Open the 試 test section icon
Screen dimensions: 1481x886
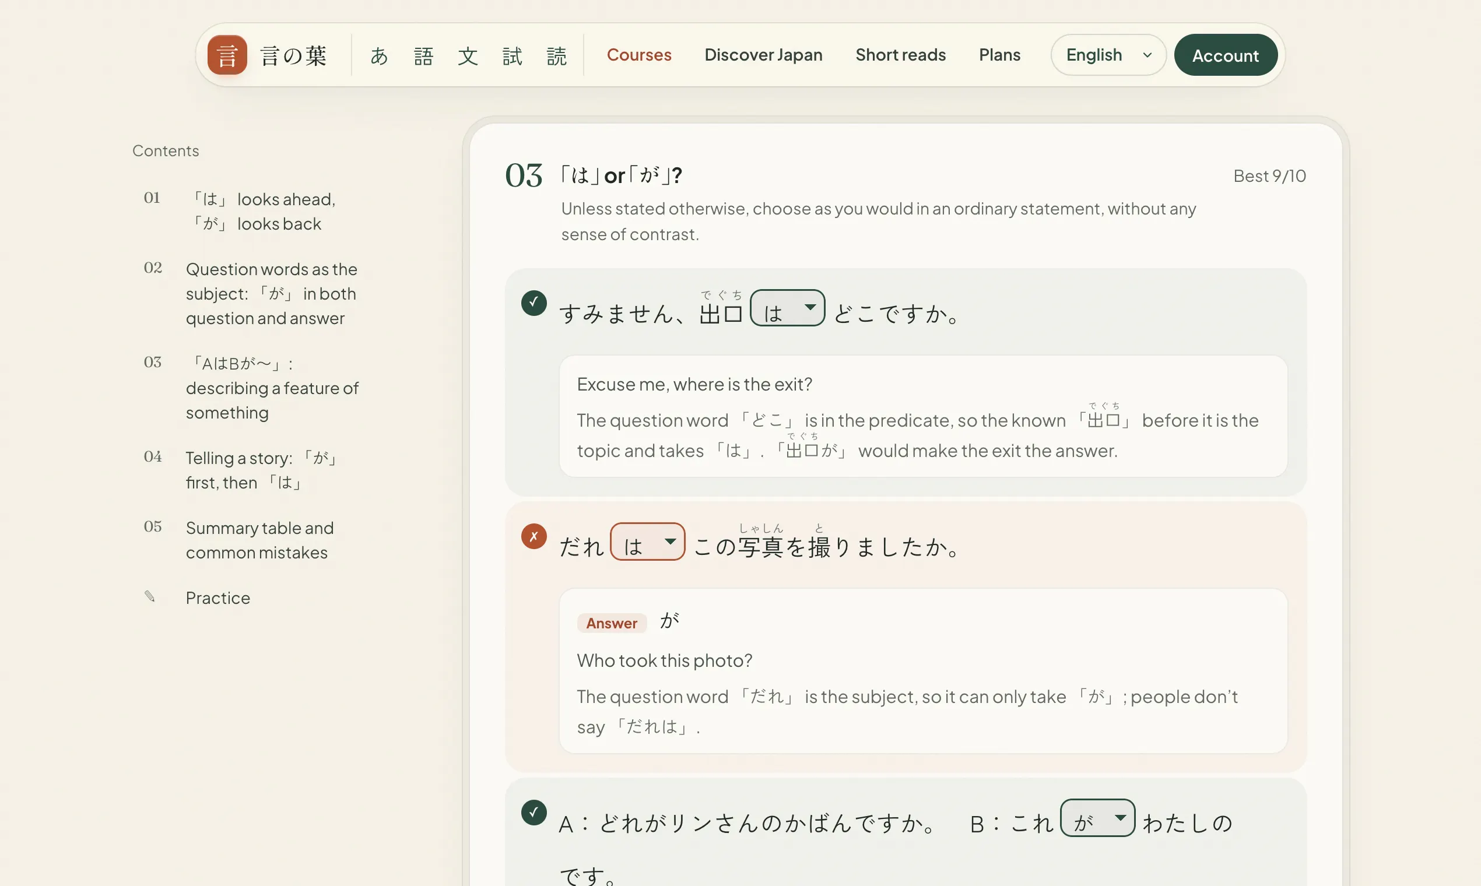click(513, 55)
